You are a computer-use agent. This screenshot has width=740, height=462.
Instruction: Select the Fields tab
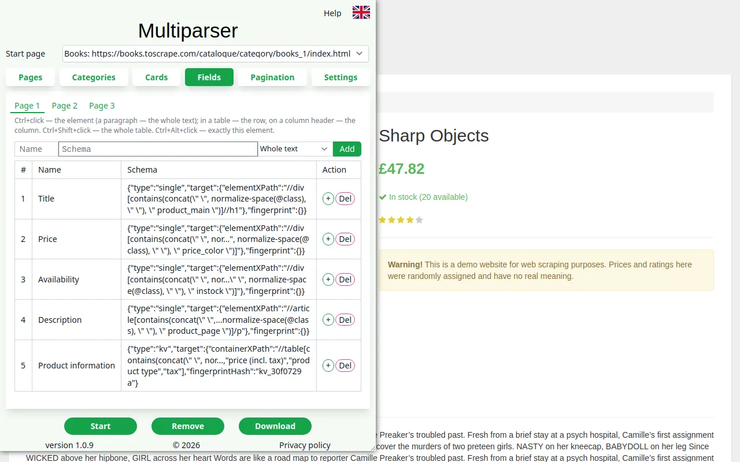point(209,77)
